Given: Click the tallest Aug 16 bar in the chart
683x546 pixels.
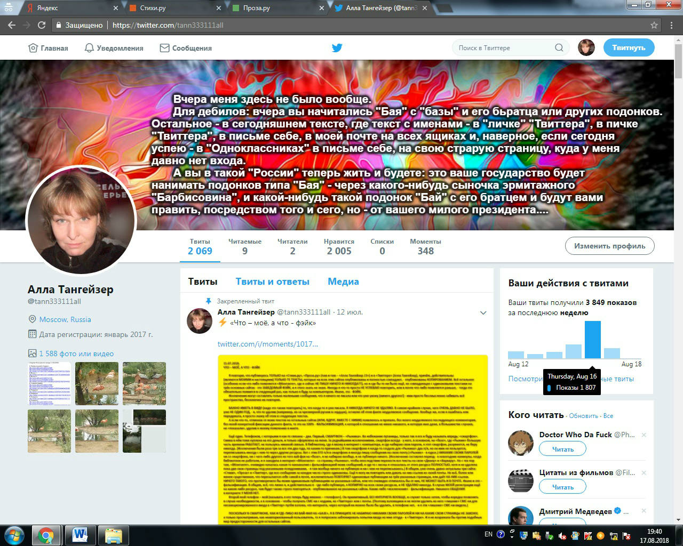Looking at the screenshot, I should [592, 340].
